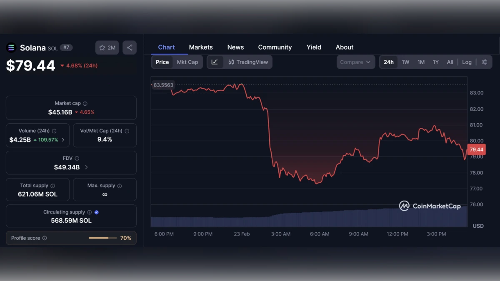The height and width of the screenshot is (281, 500).
Task: Click the star icon to add Solana to watchlist
Action: [102, 47]
